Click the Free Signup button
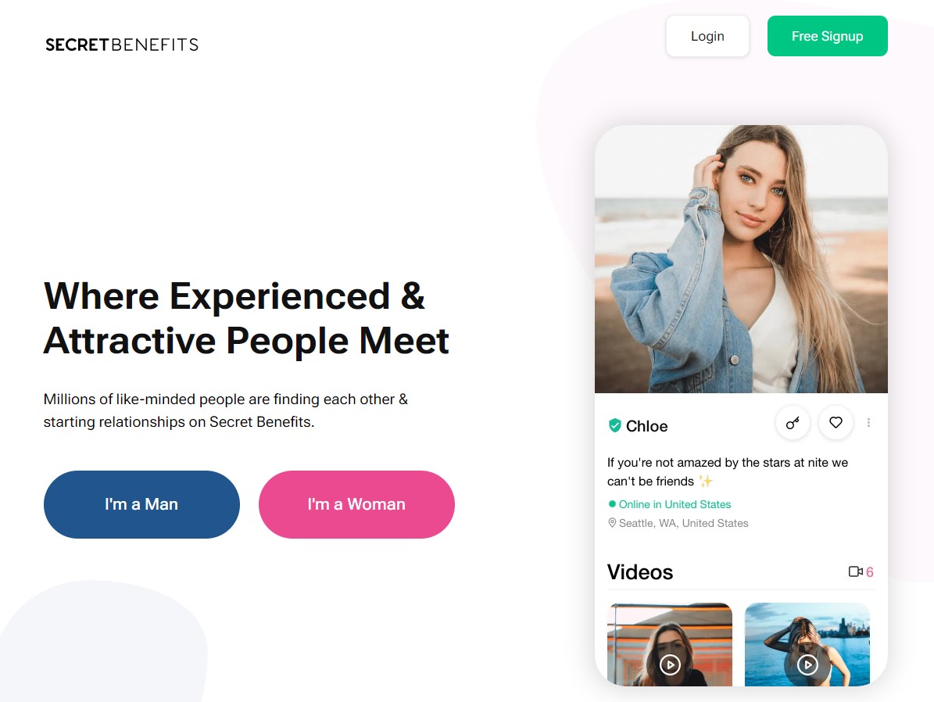 [x=828, y=37]
